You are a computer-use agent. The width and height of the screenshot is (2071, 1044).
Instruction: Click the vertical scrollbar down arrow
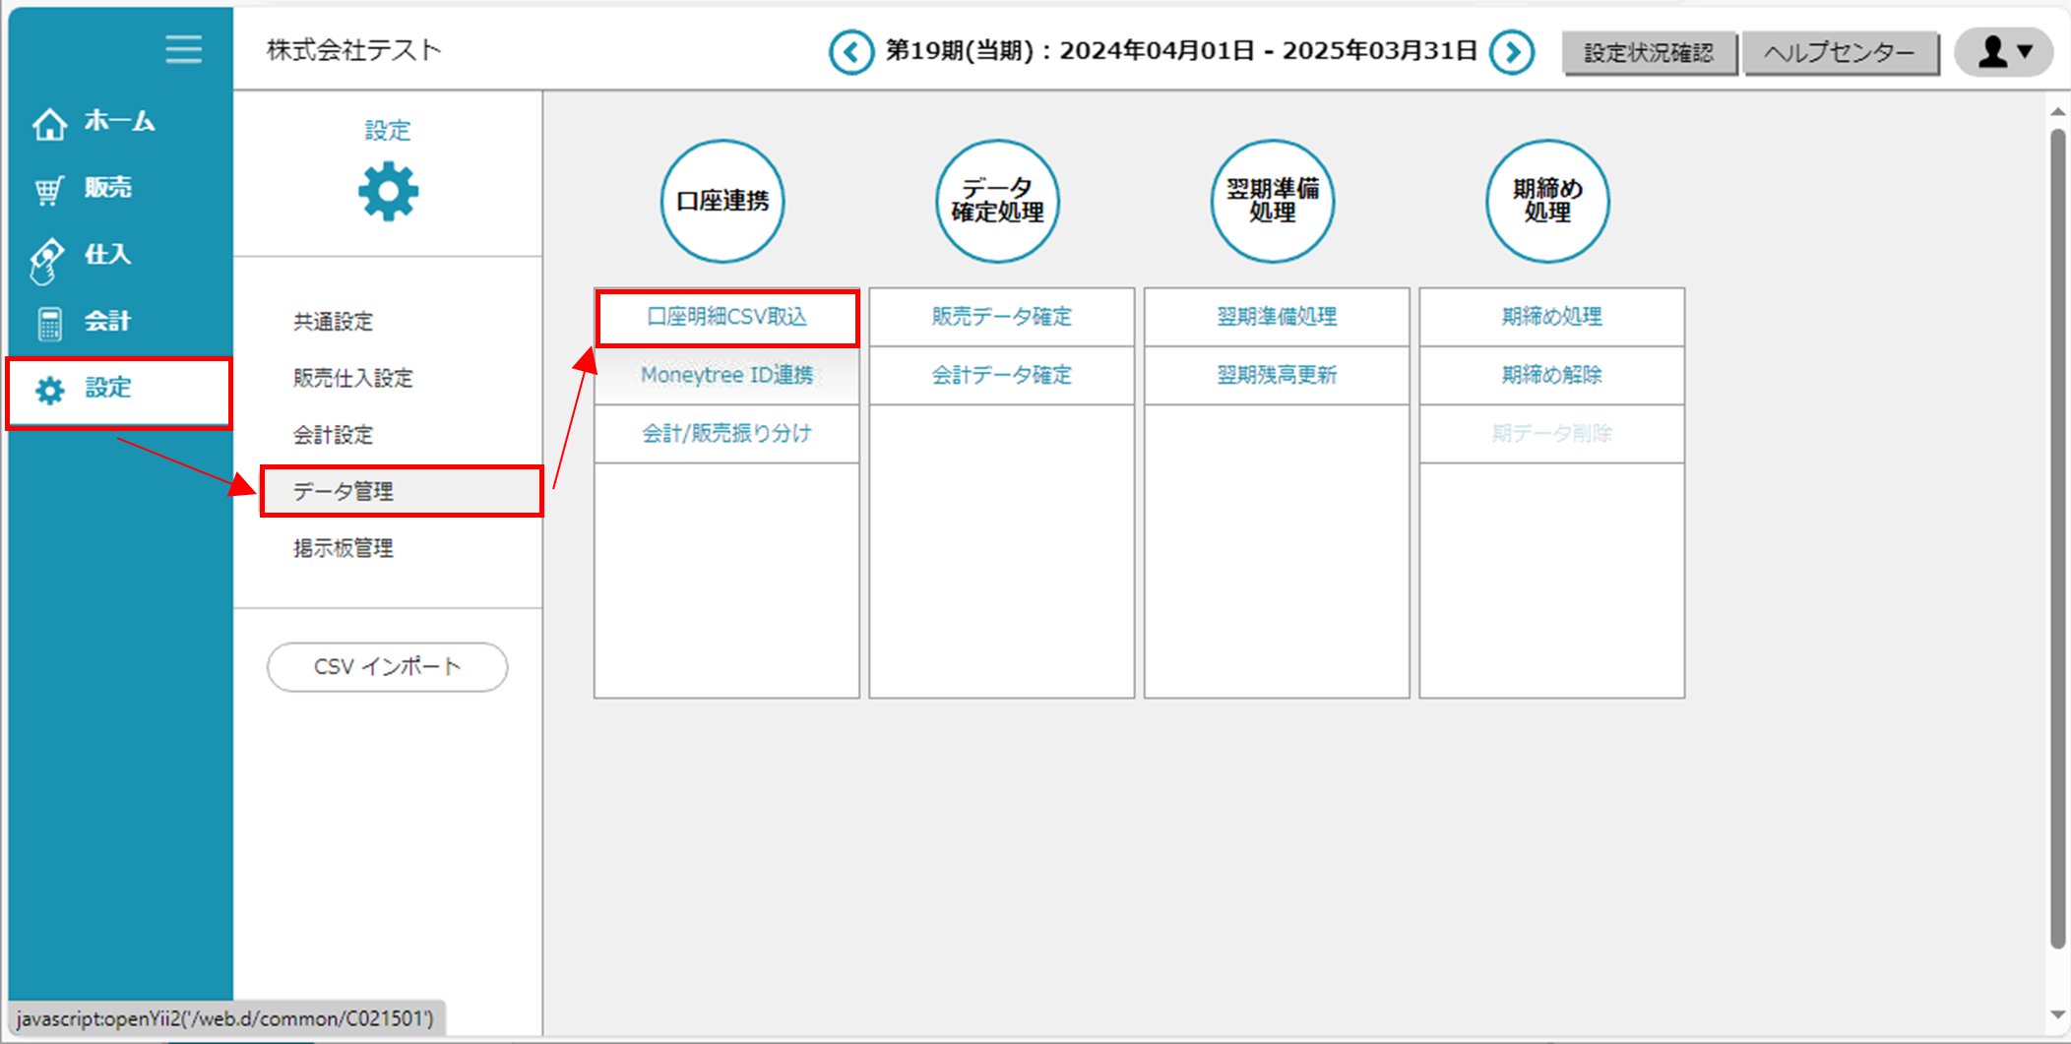(2057, 1014)
